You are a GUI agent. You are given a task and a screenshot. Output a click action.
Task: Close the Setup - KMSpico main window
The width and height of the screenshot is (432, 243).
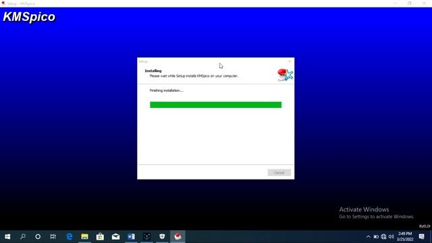click(424, 3)
